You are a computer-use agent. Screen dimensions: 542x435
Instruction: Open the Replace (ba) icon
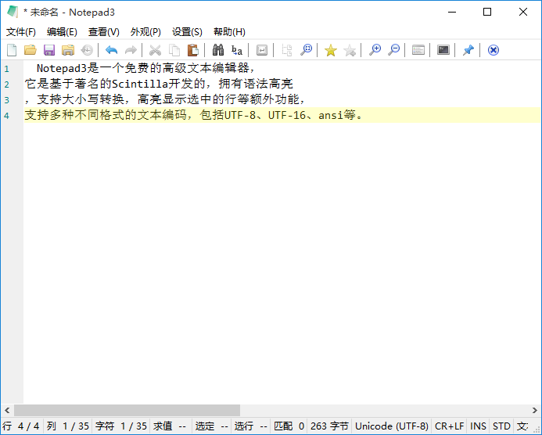(237, 50)
